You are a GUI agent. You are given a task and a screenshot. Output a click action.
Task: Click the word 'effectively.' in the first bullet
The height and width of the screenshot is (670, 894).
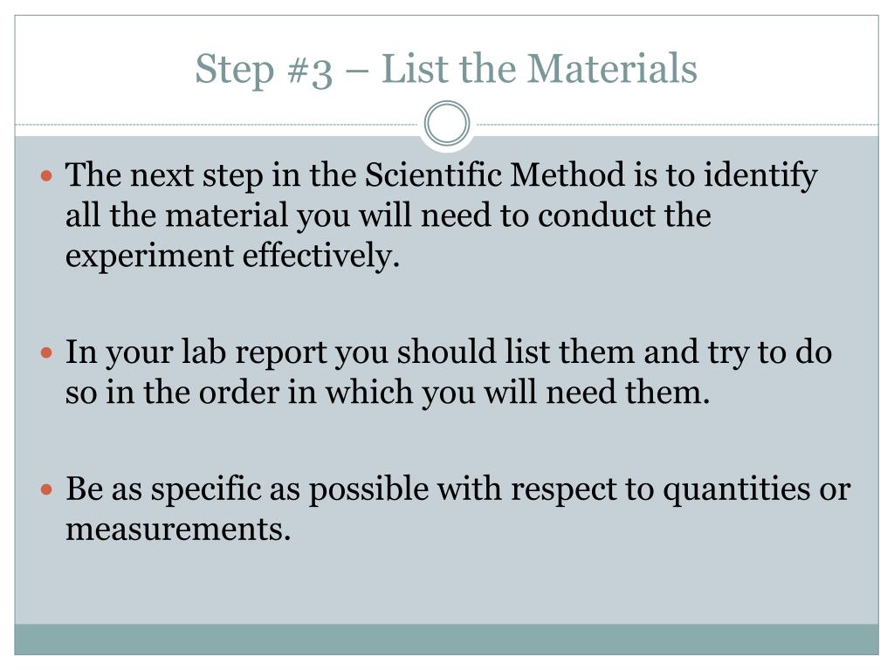click(x=321, y=256)
